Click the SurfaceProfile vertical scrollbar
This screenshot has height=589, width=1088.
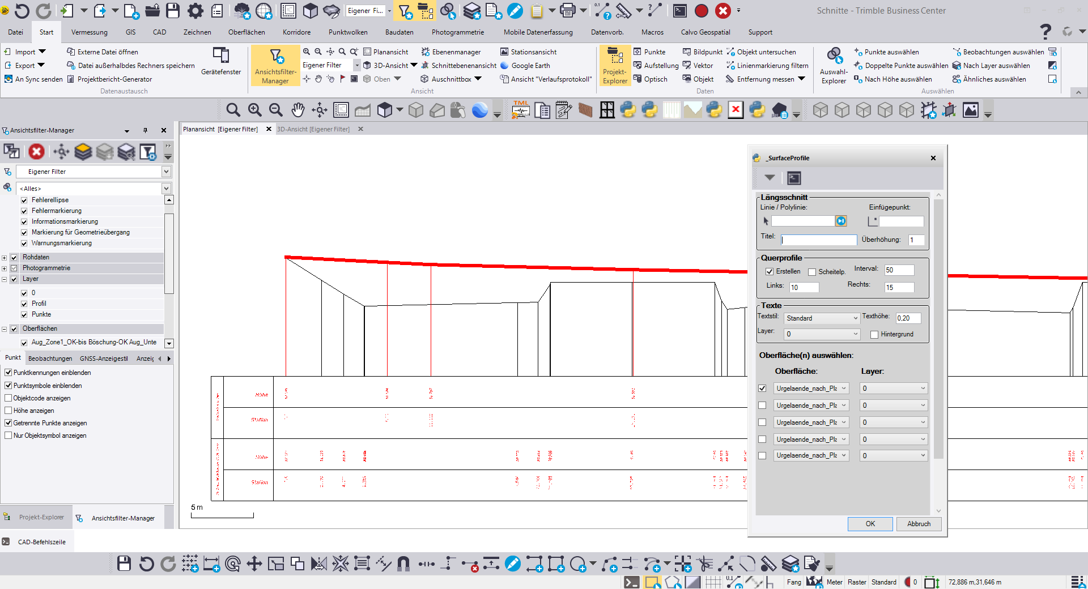938,328
